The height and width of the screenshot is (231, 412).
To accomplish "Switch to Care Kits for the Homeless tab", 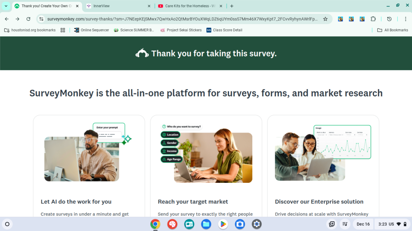I will pyautogui.click(x=190, y=6).
